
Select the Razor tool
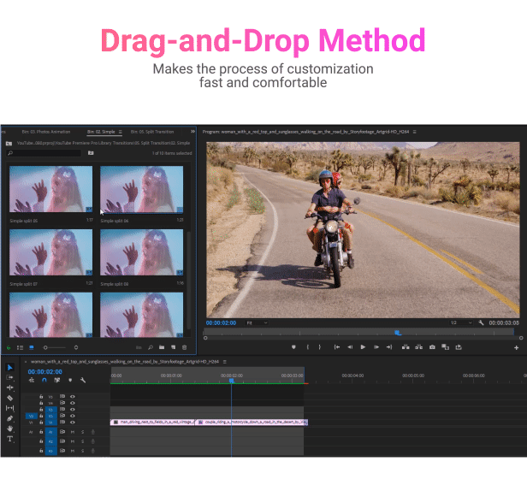pyautogui.click(x=10, y=398)
